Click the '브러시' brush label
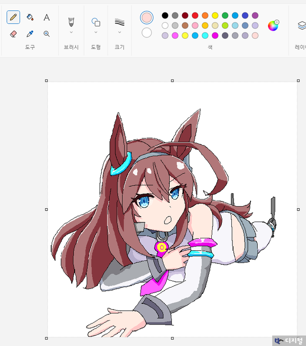 coord(71,47)
